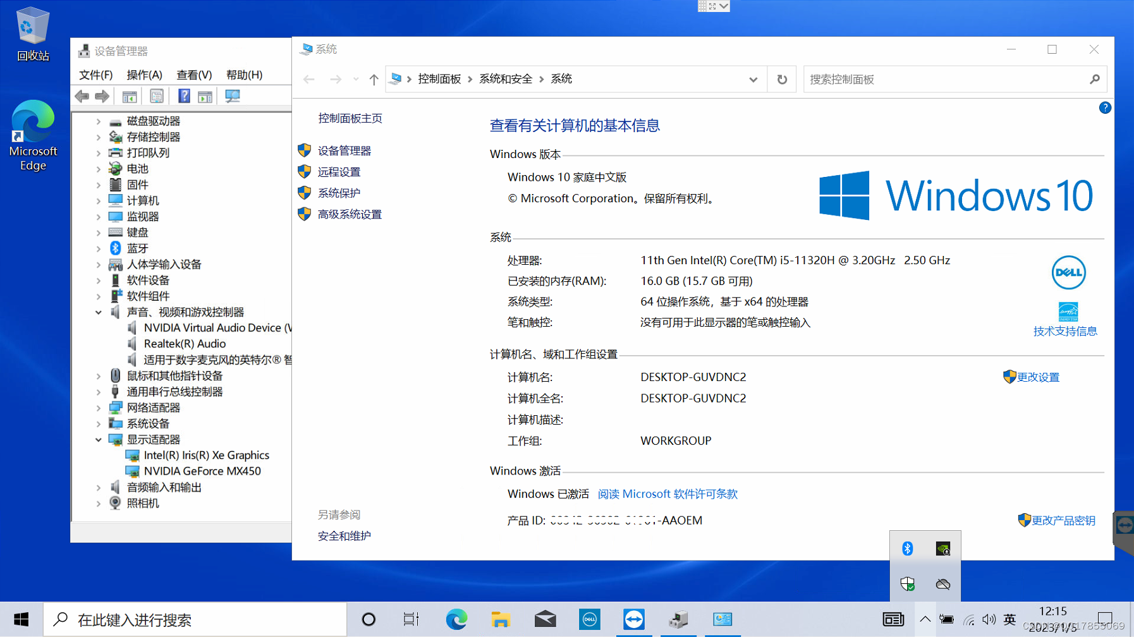Click 控制面板 in the breadcrumb path

[x=439, y=79]
